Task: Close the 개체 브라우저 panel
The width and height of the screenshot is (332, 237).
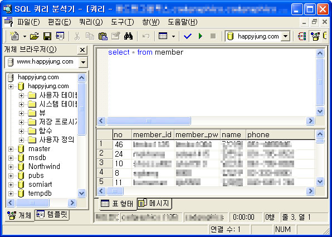Action: tap(82, 50)
